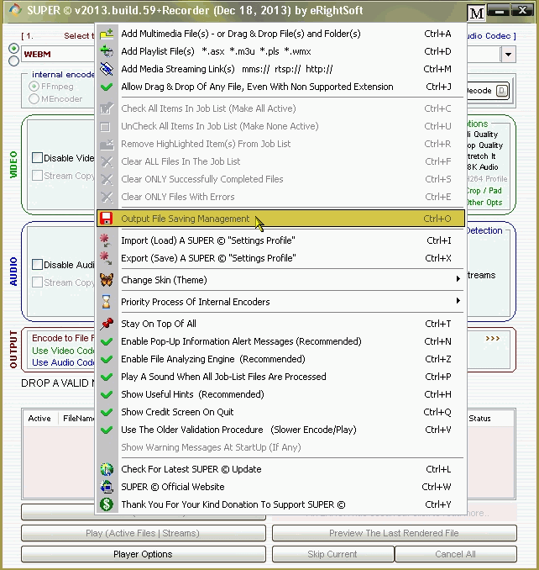Click the red floppy disk icon
Image resolution: width=539 pixels, height=570 pixels.
(x=107, y=219)
